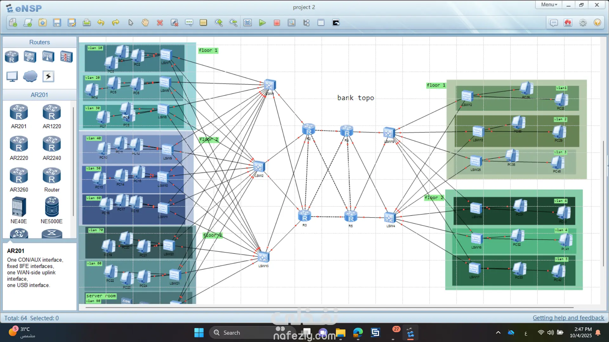Click the Save topology disk icon
The width and height of the screenshot is (609, 342).
tap(57, 23)
